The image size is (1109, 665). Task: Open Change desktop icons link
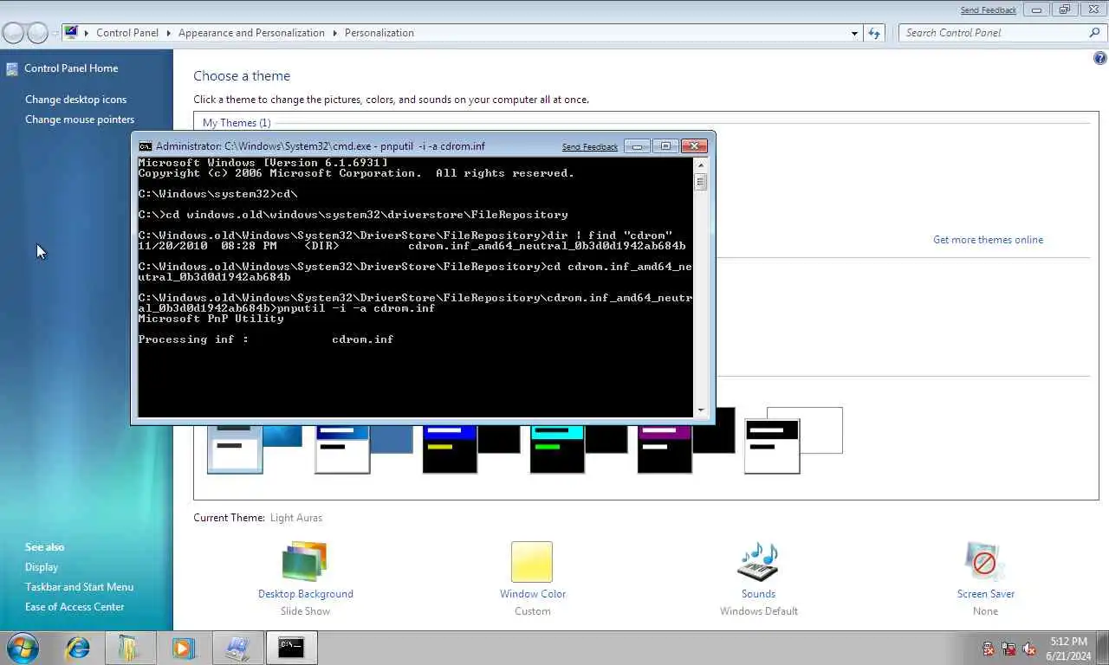[75, 100]
